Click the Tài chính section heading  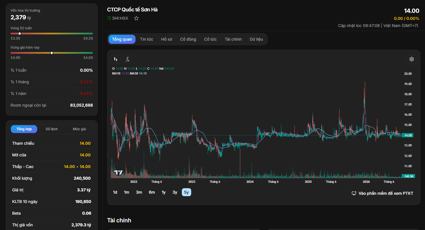click(119, 220)
